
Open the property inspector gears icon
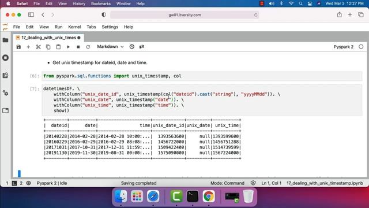(x=5, y=93)
